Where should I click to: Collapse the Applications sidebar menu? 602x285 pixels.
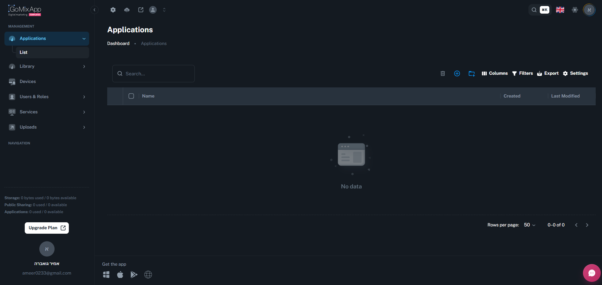tap(47, 38)
